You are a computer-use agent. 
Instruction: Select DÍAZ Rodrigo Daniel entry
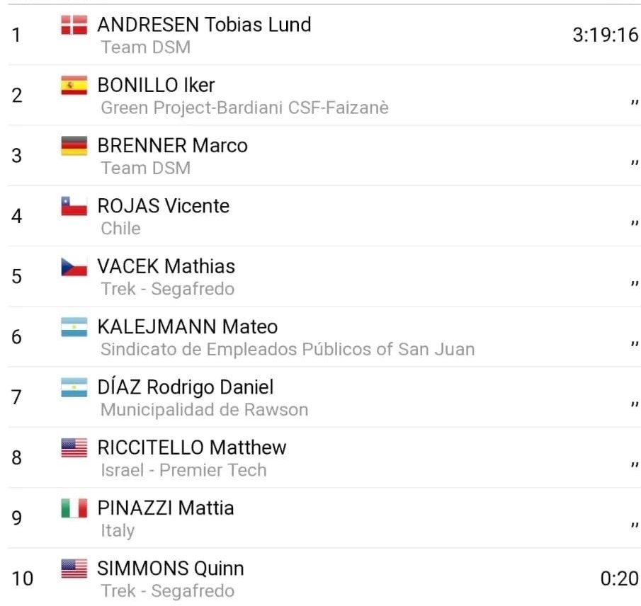tap(185, 387)
